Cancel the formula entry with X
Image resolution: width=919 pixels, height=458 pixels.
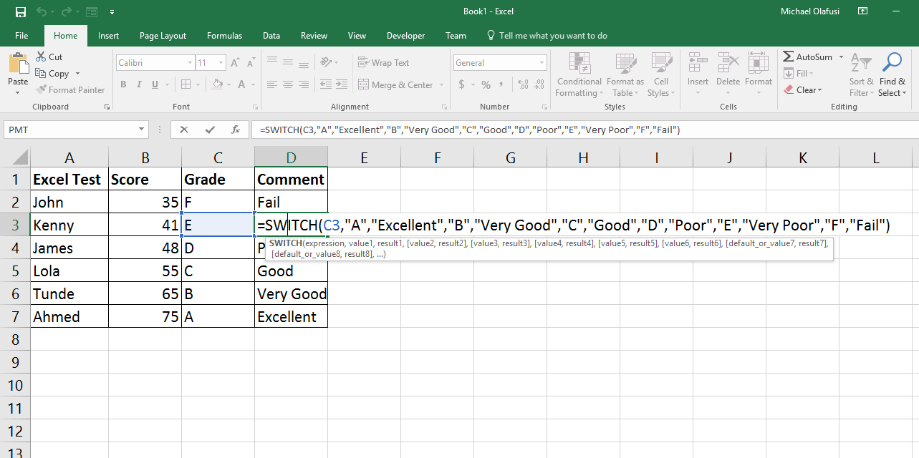click(x=184, y=130)
